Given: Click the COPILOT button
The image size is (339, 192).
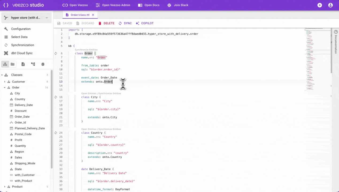Looking at the screenshot, I should [145, 23].
